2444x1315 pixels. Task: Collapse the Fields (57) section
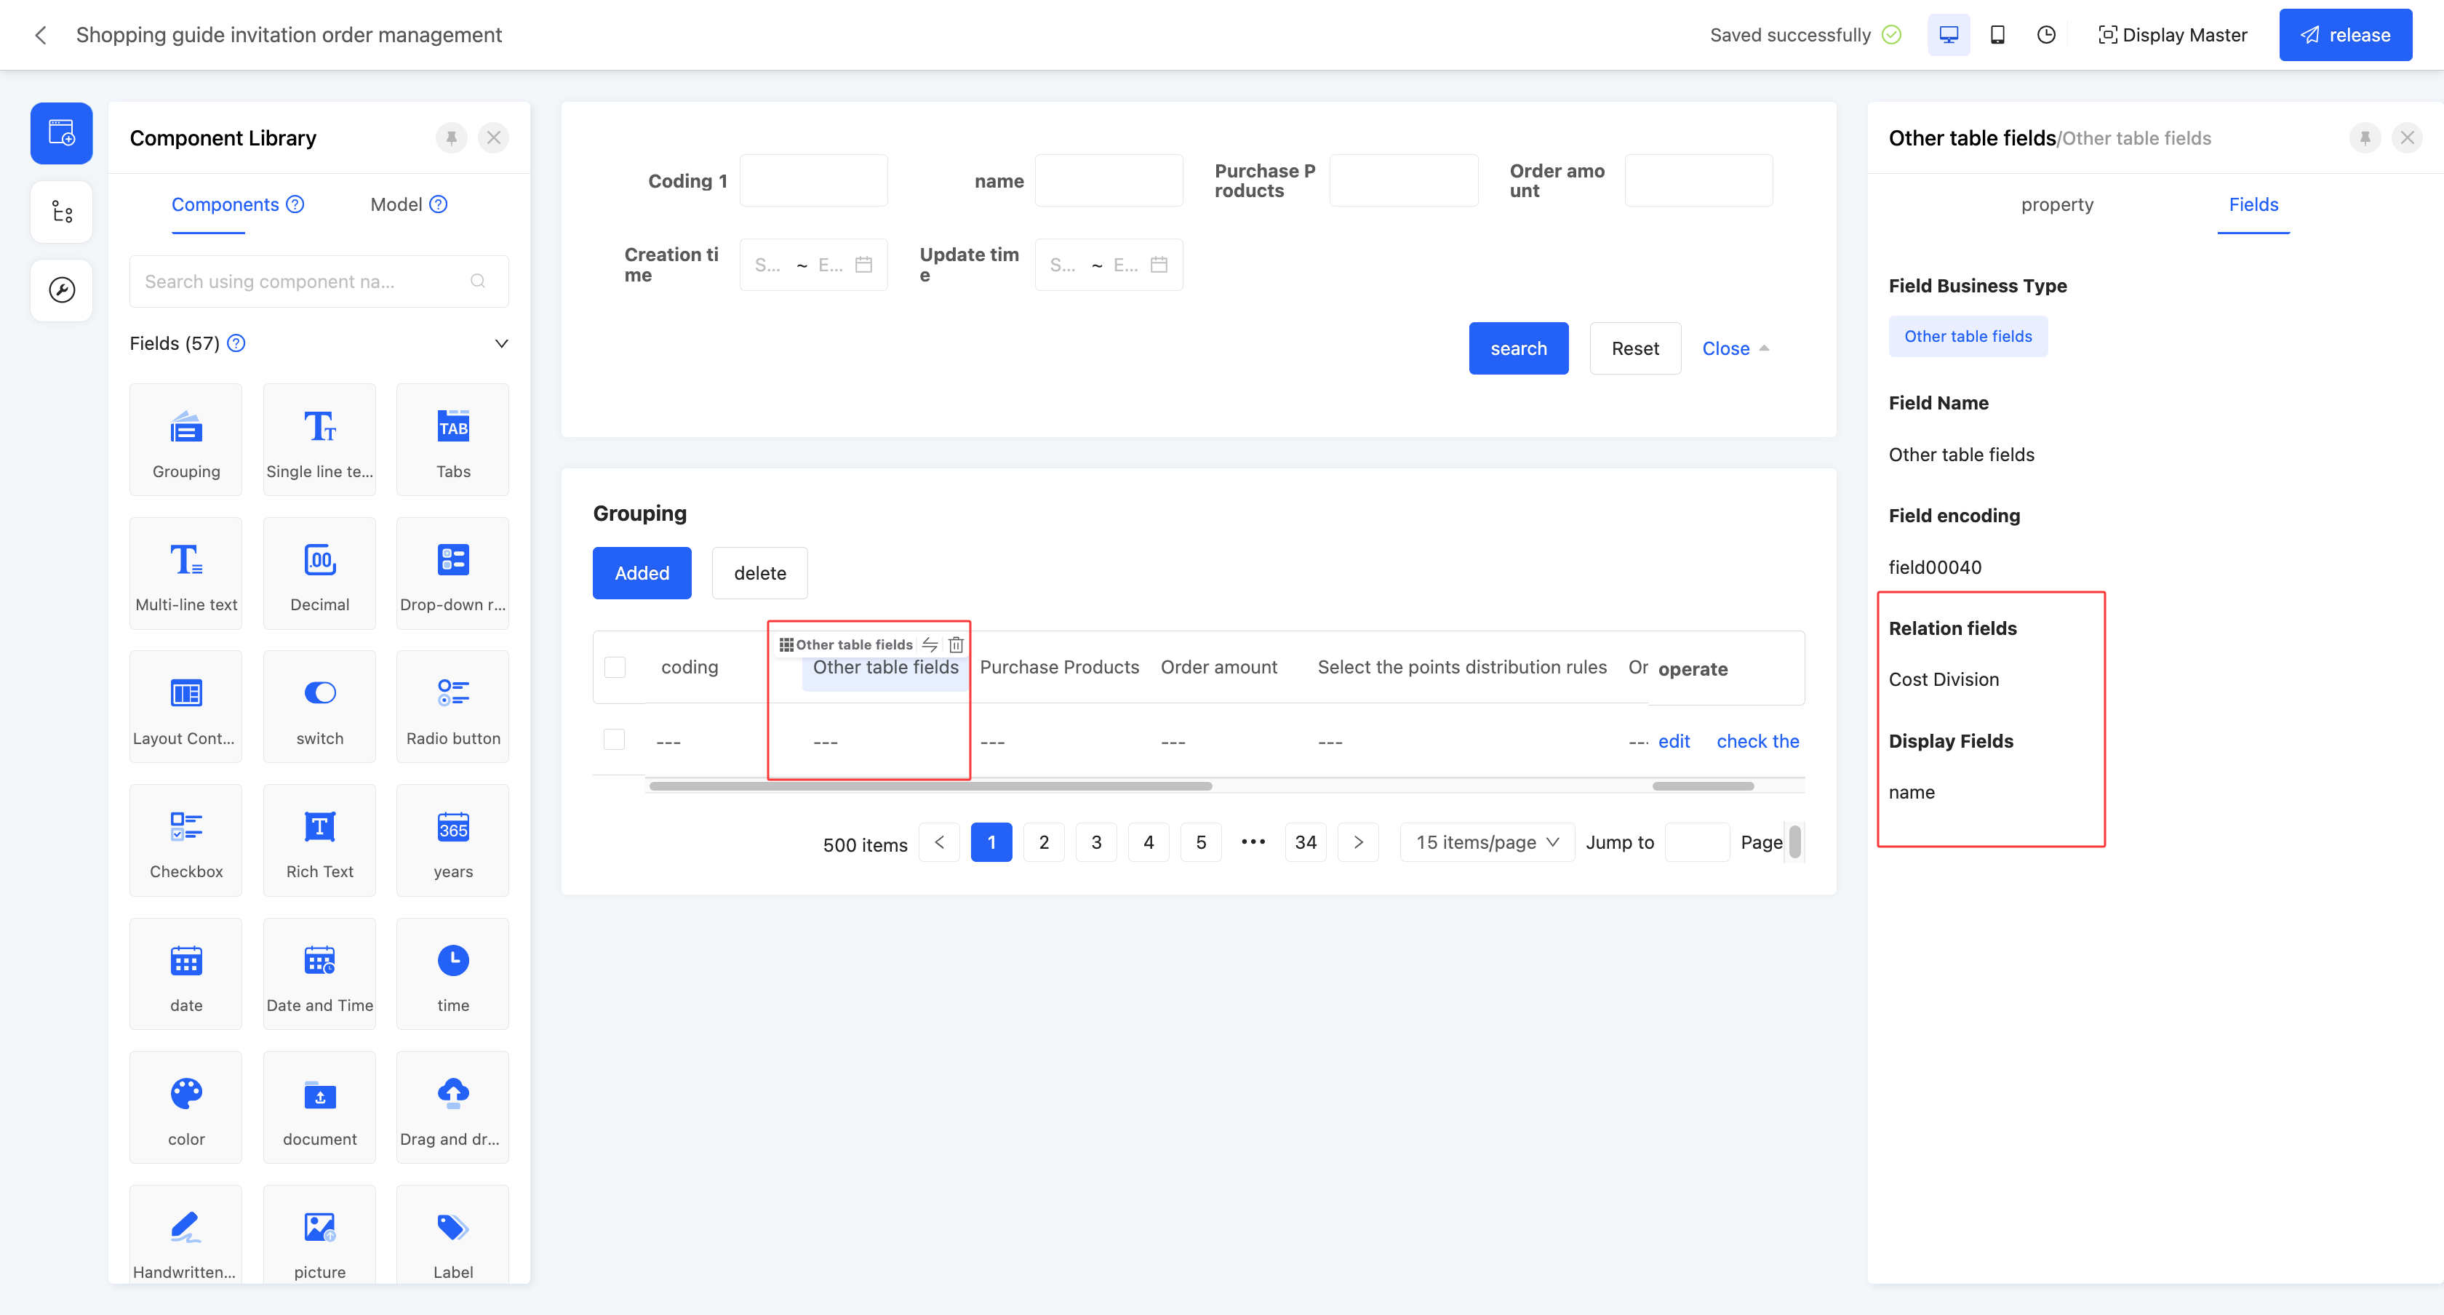[x=502, y=343]
